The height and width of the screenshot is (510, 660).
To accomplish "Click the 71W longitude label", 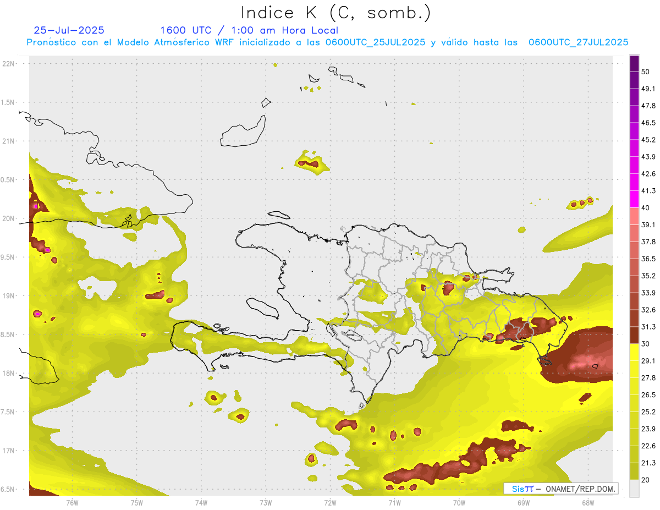I will coord(394,503).
